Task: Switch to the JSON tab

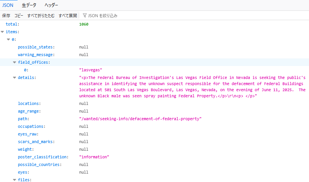Action: tap(8, 5)
